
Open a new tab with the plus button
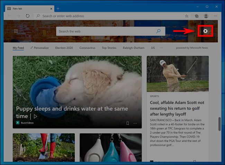click(x=58, y=9)
